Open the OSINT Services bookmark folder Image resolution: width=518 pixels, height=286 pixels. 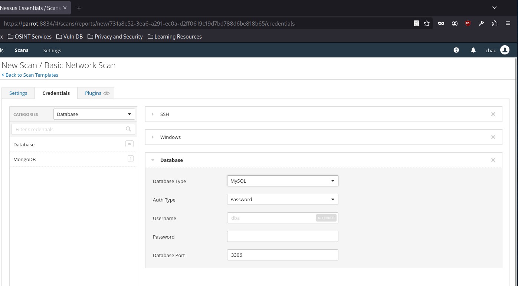[30, 37]
